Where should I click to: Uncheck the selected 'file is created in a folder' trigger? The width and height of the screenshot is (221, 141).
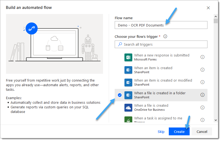click(x=120, y=95)
